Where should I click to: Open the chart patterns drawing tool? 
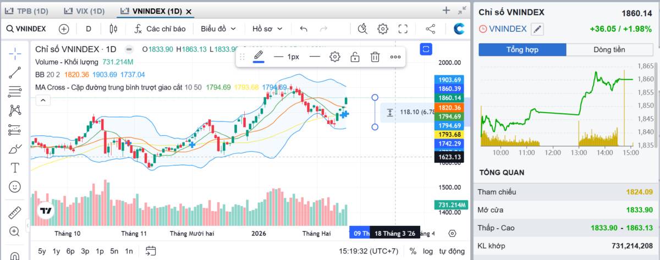(x=15, y=110)
